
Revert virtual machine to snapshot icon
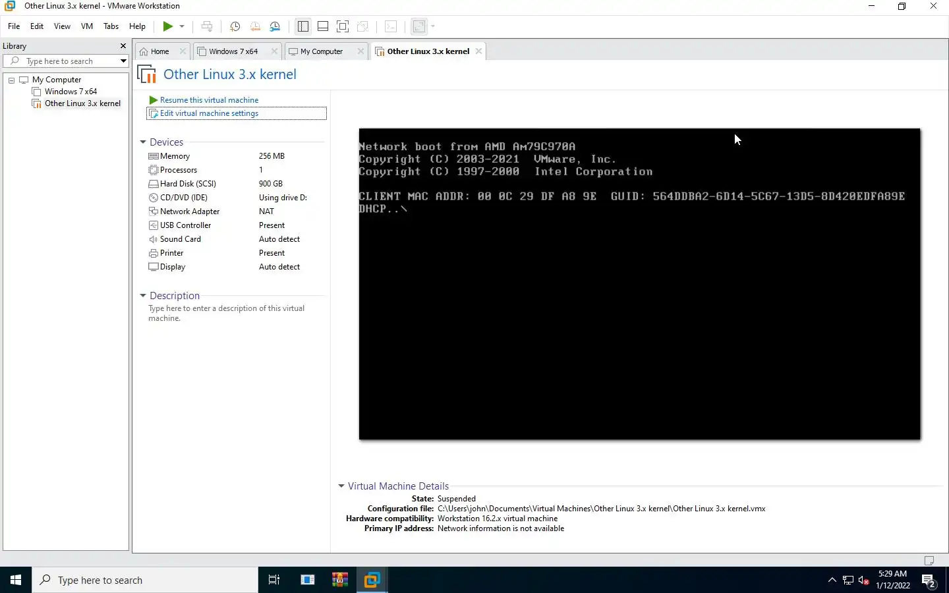point(255,26)
